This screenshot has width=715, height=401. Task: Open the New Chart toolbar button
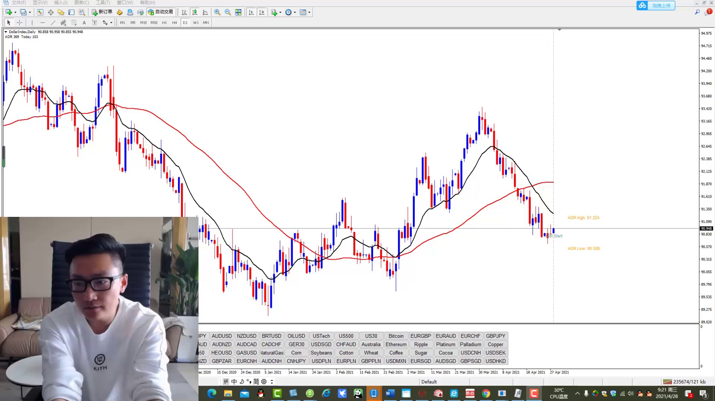tap(9, 12)
